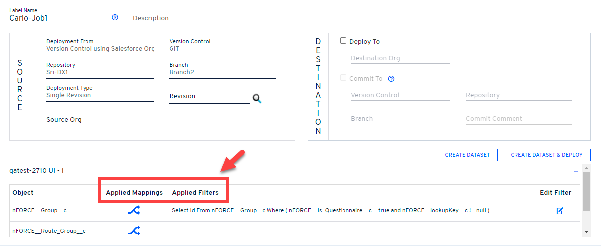Screen dimensions: 601x246
Task: Open the Revision search magnifier
Action: click(257, 98)
